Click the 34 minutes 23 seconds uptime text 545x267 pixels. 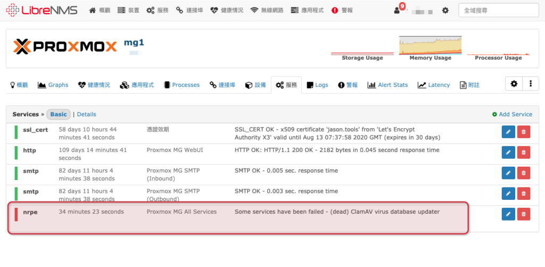pos(91,212)
